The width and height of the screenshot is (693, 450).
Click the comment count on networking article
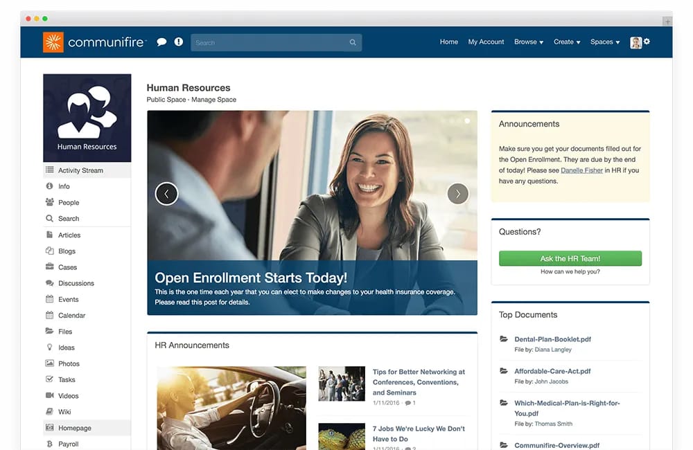410,403
